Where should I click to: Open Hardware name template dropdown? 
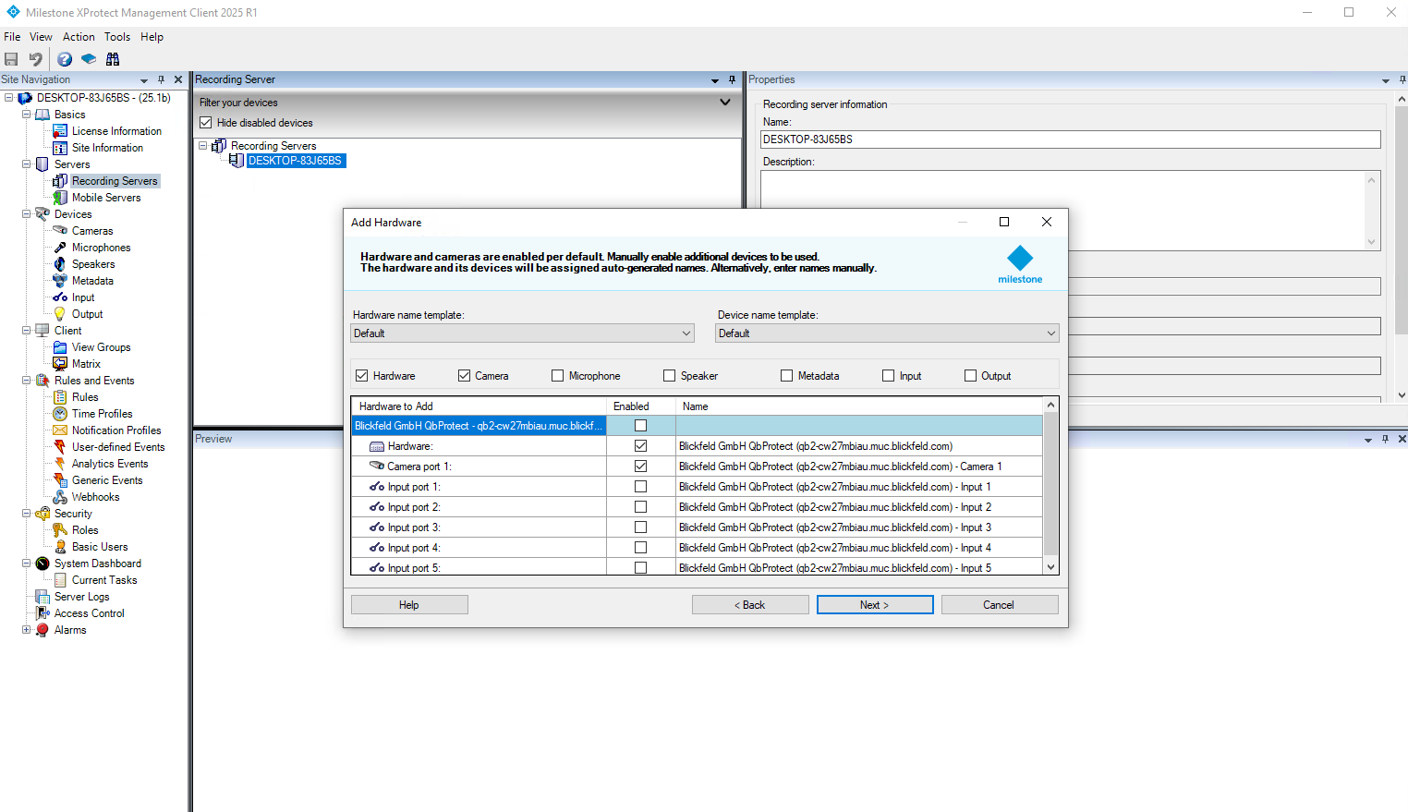click(x=523, y=333)
